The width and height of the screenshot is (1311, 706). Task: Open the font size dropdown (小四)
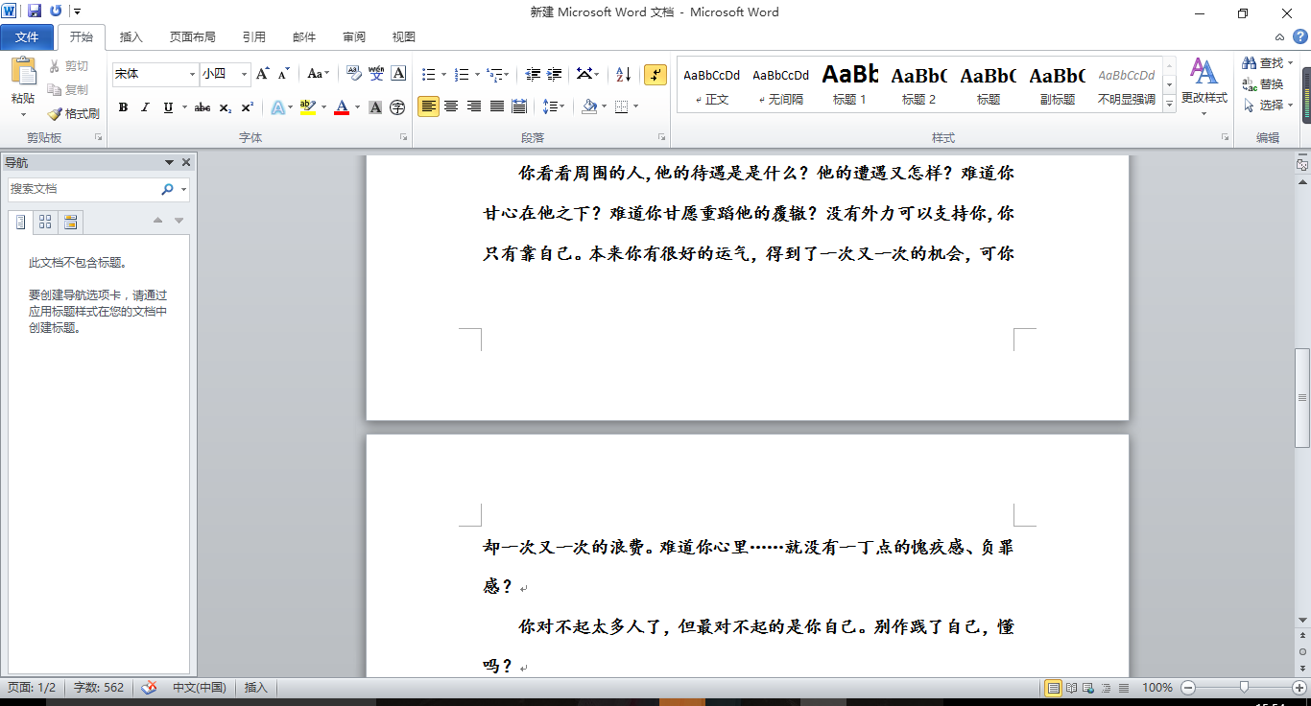[244, 74]
